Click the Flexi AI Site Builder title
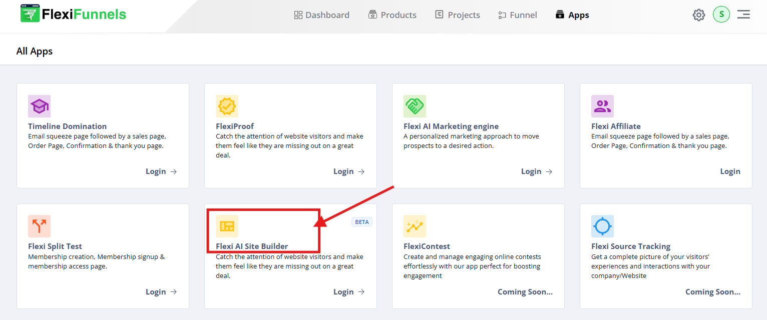 pos(252,246)
